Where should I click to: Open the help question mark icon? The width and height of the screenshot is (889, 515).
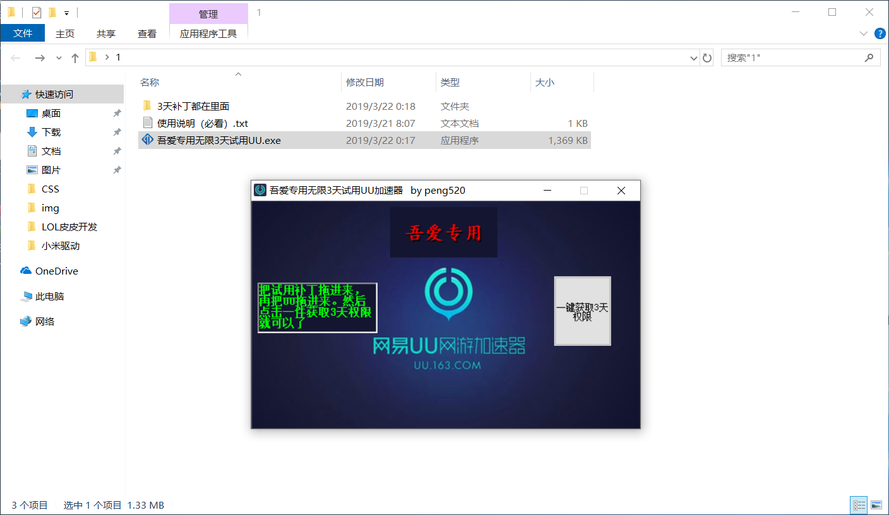[880, 33]
